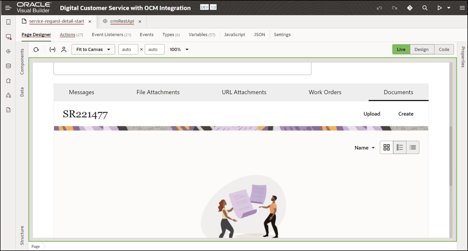
Task: Click the Who am I user icon
Action: pyautogui.click(x=63, y=49)
